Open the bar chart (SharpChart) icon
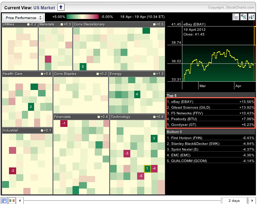The width and height of the screenshot is (257, 204). click(251, 17)
